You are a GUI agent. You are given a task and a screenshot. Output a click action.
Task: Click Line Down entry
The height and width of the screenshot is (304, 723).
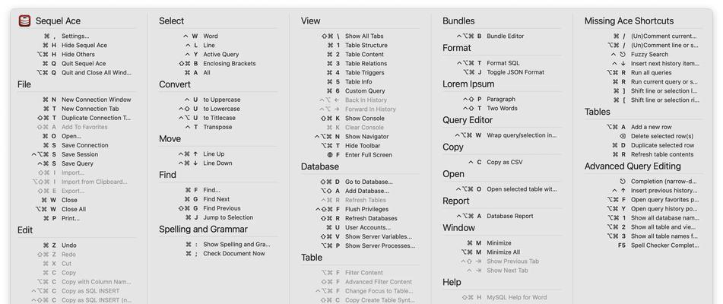217,163
